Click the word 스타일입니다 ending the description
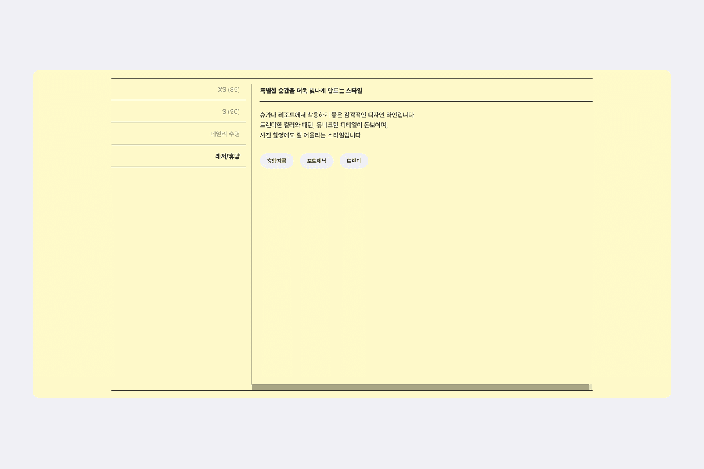704x469 pixels. click(344, 135)
